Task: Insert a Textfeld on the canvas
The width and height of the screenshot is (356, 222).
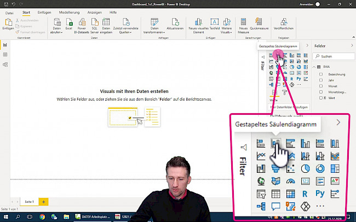Action: coord(214,24)
